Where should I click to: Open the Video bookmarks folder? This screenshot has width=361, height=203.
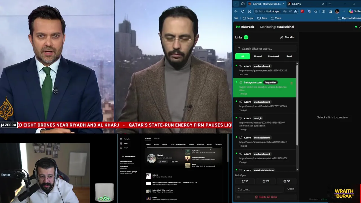[x=276, y=18]
